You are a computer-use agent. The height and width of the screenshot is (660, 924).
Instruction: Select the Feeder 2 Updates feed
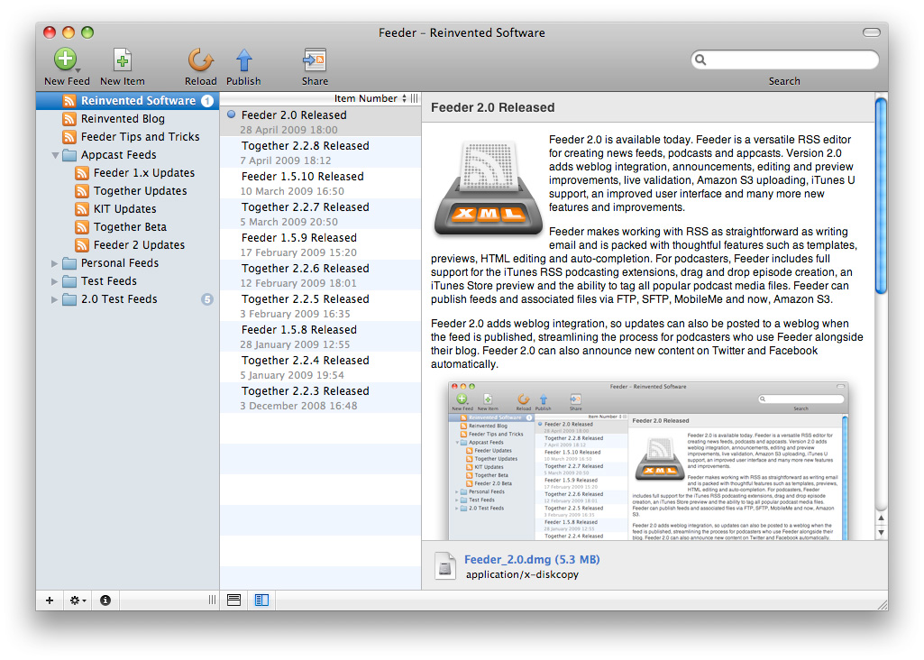(x=127, y=245)
